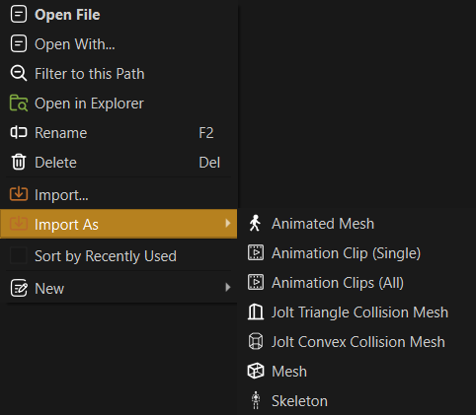This screenshot has height=415, width=476.
Task: Click the green Open in Explorer folder icon
Action: pos(19,104)
